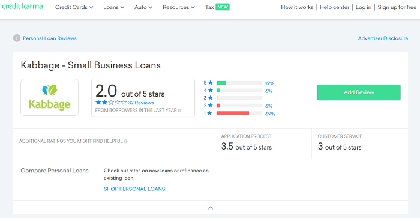Open How it works page
420x218 pixels.
297,7
